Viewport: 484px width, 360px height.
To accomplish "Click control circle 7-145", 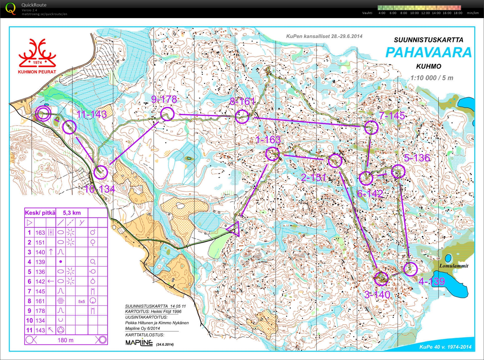I will point(371,127).
